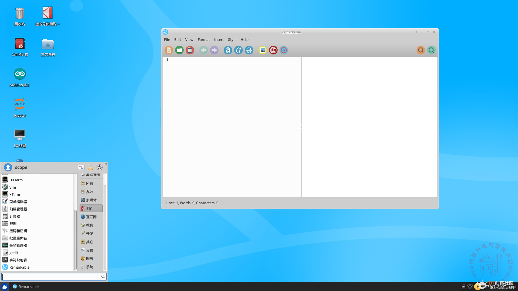Launch gedit from the application list
Viewport: 518px width, 291px height.
(x=13, y=253)
